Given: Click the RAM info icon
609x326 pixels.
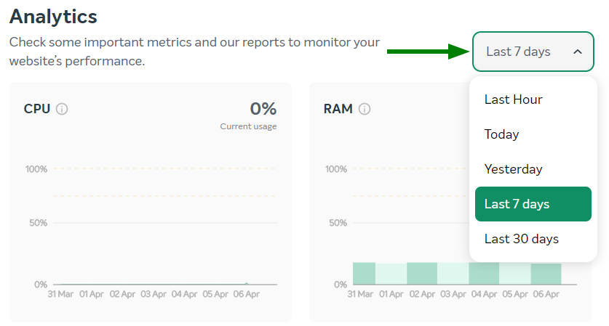Looking at the screenshot, I should (365, 110).
